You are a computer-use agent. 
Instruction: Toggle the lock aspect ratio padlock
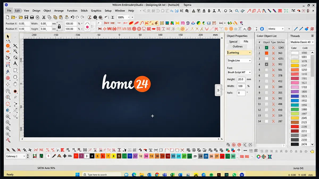pos(59,27)
